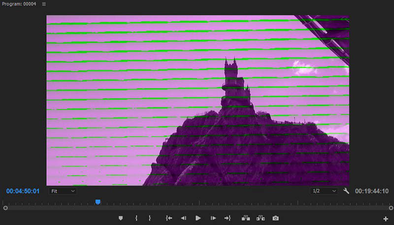The height and width of the screenshot is (225, 394).
Task: Click the right zoom scroll bar handle
Action: [x=391, y=208]
